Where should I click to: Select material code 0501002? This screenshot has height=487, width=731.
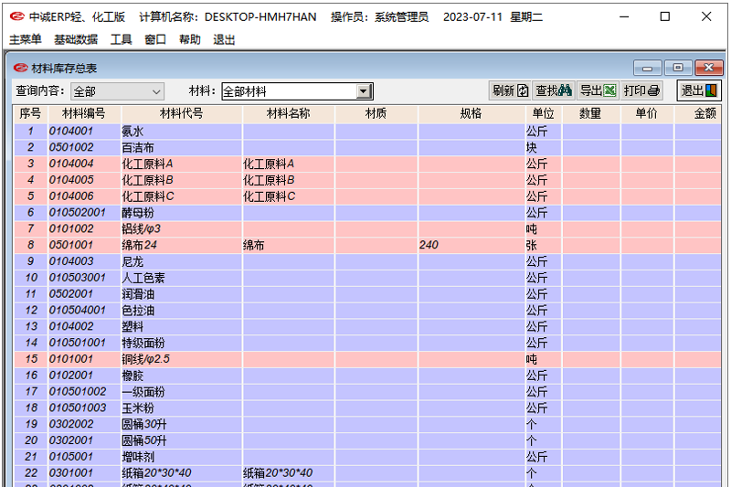click(84, 148)
